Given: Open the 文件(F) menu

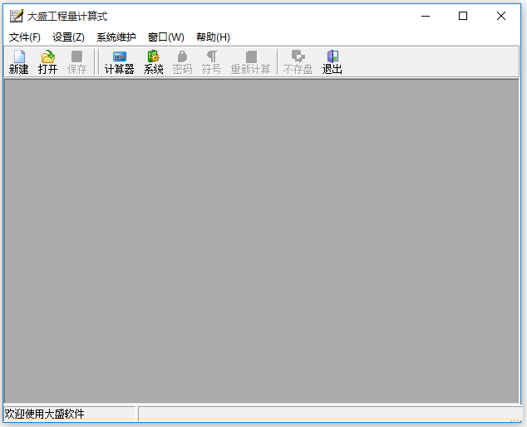Looking at the screenshot, I should 25,37.
